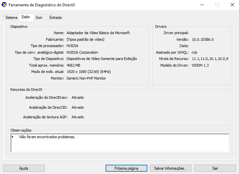Viewport: 239px width, 174px height.
Task: Click the 'Recursos do DirectX' group title
Action: tap(26, 89)
